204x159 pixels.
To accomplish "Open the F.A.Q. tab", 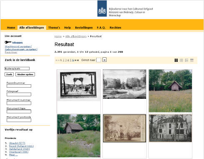I will click(101, 27).
